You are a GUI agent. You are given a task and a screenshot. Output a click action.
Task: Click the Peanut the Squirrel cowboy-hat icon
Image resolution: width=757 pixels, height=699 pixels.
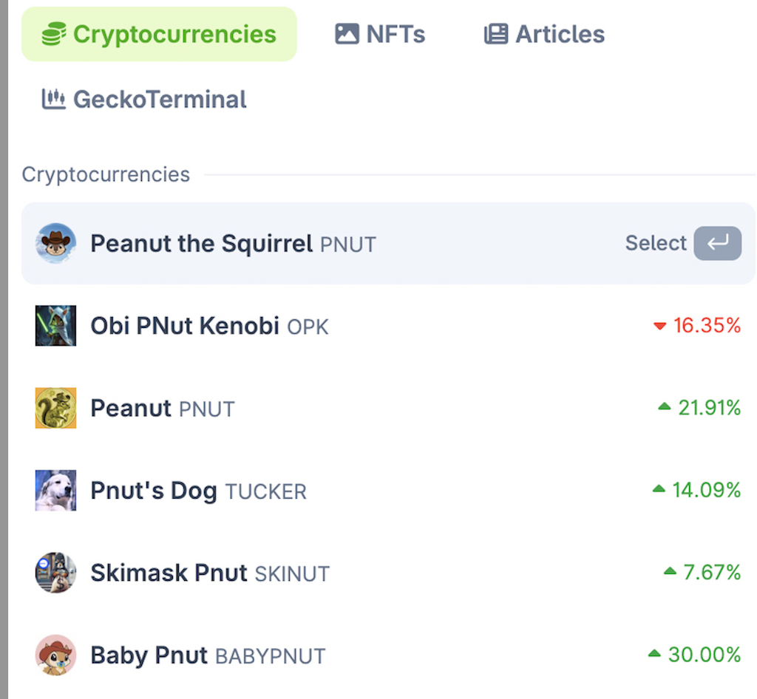coord(55,243)
